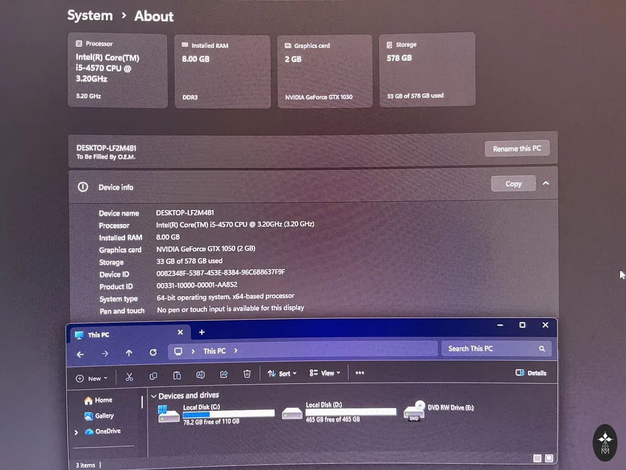Switch to details list view icon

(537, 459)
